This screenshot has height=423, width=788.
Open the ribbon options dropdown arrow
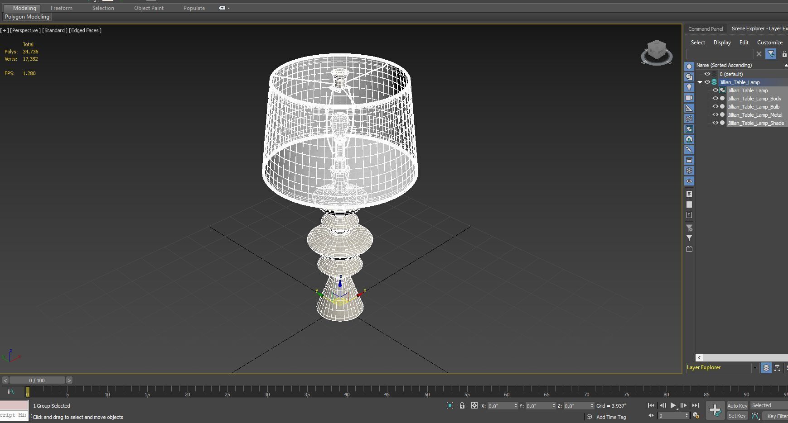[x=228, y=8]
